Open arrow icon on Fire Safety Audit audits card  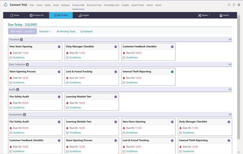tap(59, 97)
